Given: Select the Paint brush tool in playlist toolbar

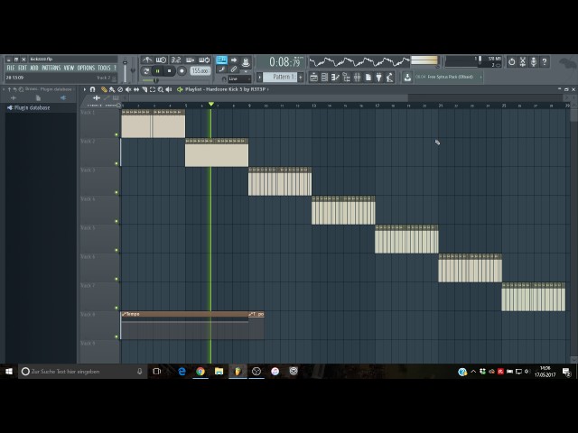Looking at the screenshot, I should point(112,89).
